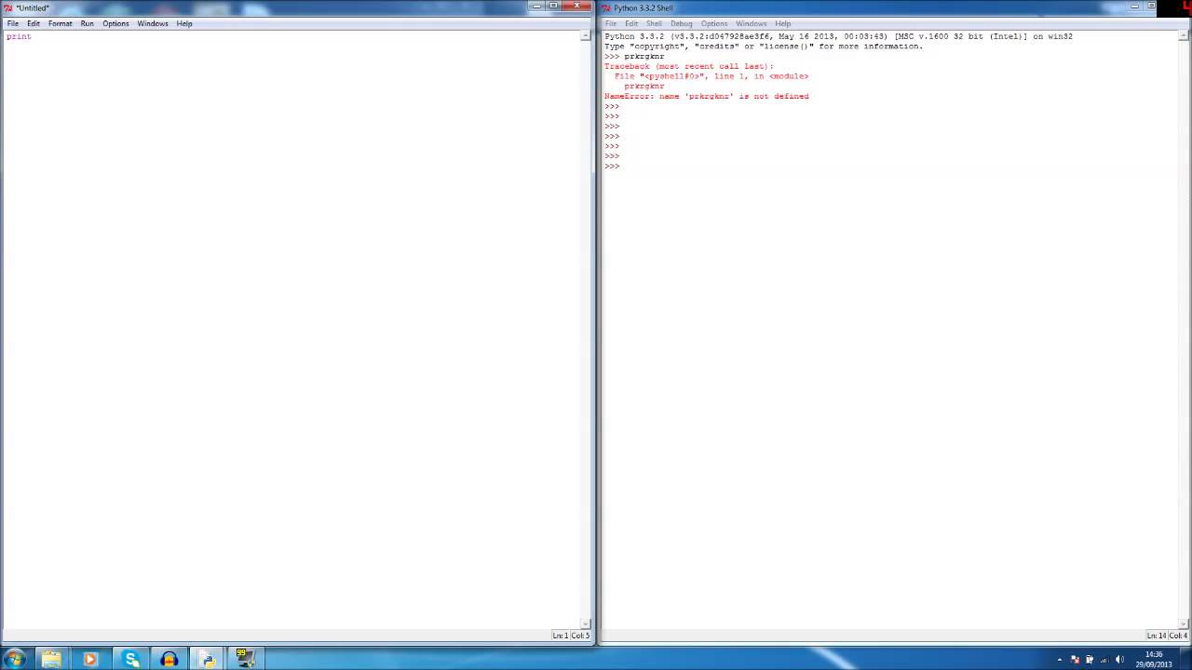Click the power battery tray icon

point(1090,660)
